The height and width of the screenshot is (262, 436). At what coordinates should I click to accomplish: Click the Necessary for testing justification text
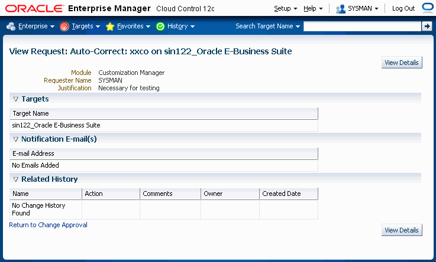[129, 88]
